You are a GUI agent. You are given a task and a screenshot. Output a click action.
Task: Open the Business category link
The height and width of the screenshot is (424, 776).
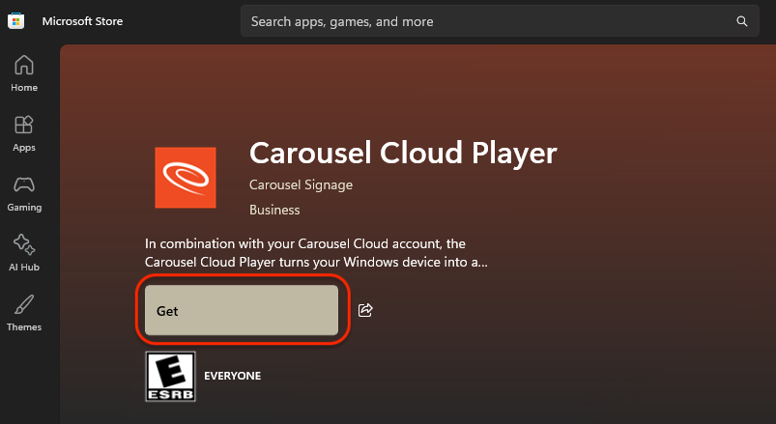click(x=274, y=210)
